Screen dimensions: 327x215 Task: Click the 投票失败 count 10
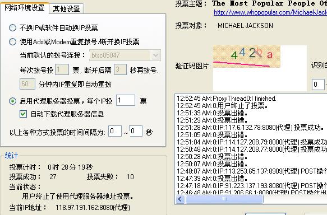(130, 177)
